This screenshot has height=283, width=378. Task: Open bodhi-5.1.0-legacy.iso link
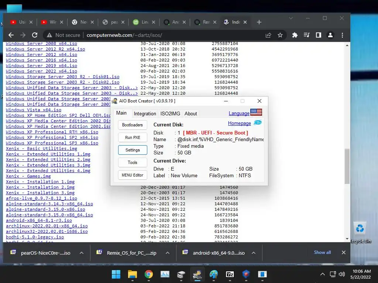[x=35, y=237]
